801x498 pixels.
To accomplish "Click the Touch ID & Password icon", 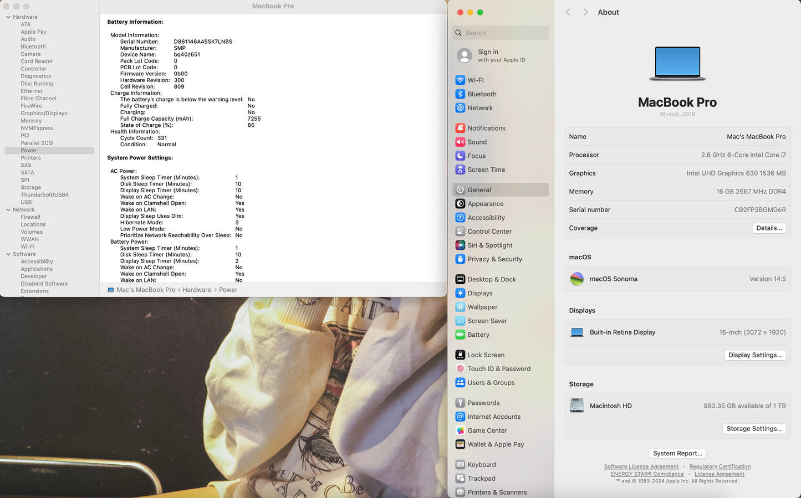I will [x=460, y=369].
